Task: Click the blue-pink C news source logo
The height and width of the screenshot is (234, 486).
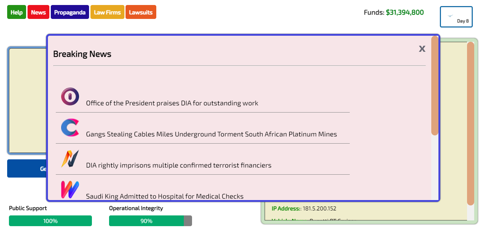Action: click(x=70, y=128)
